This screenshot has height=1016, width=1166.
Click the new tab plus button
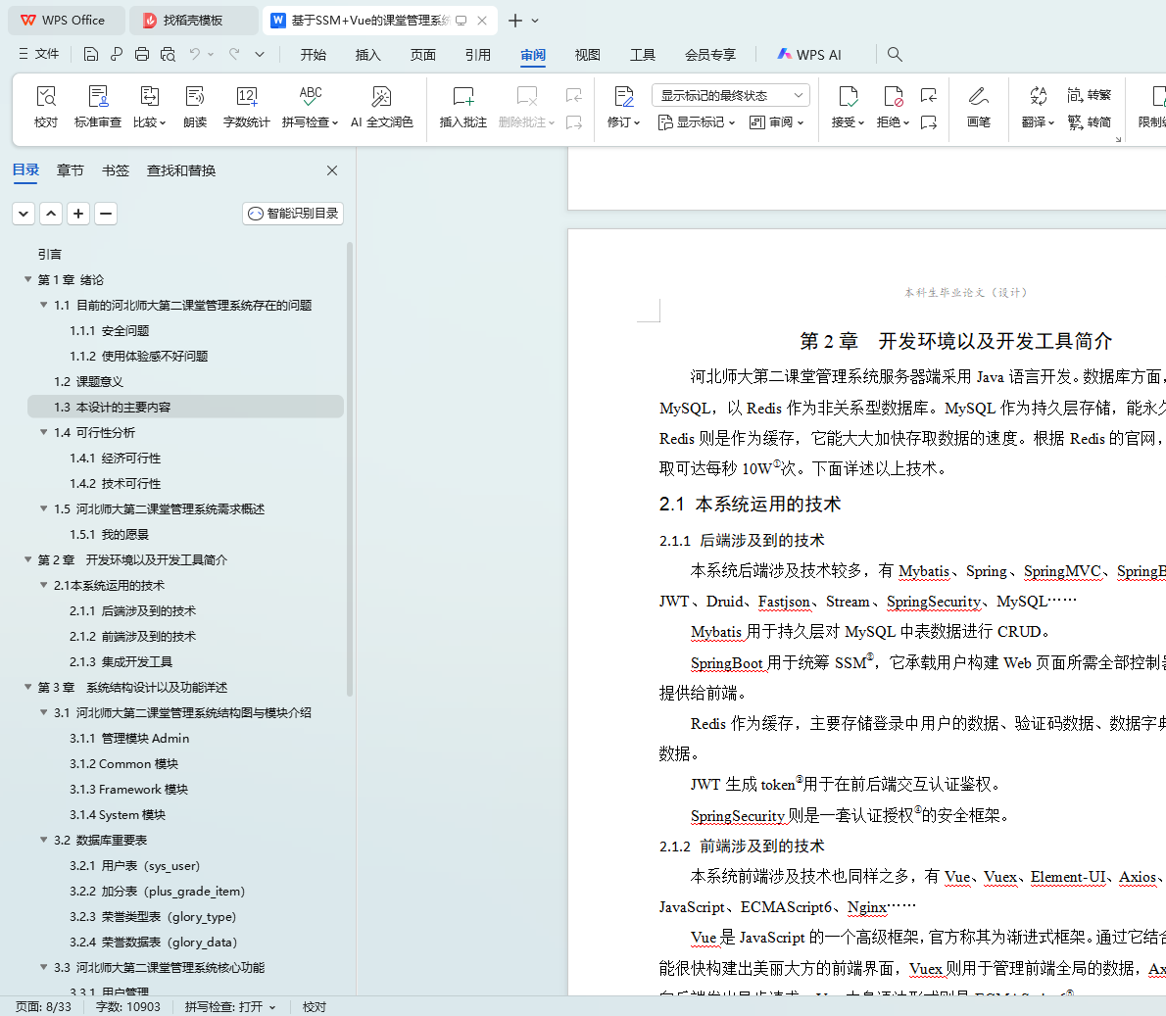click(514, 21)
